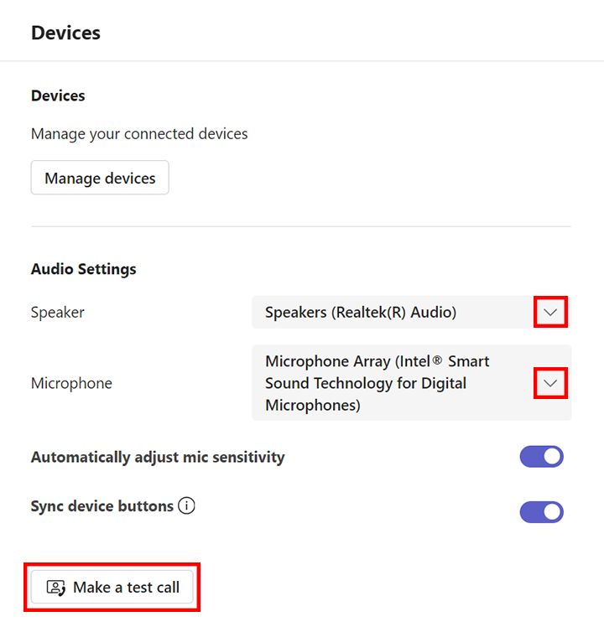The width and height of the screenshot is (604, 627).
Task: Click the info icon beside Sync device buttons
Action: 187,506
